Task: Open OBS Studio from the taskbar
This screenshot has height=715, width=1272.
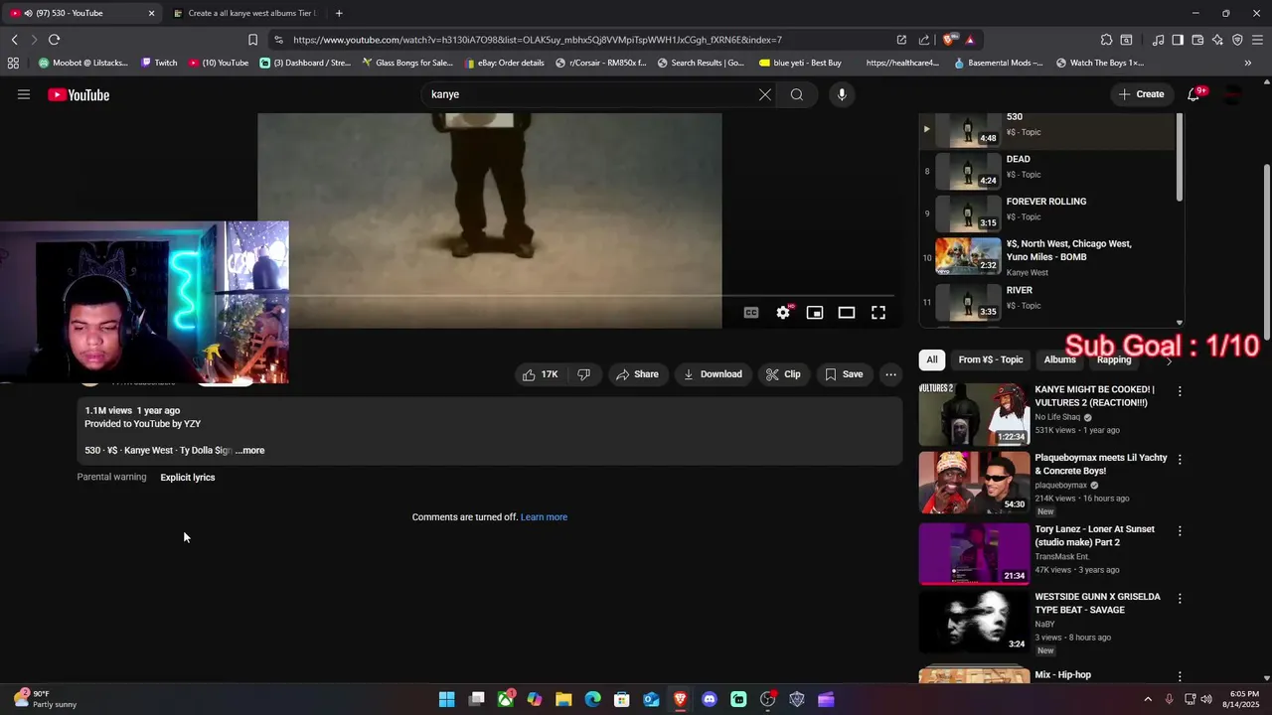Action: (x=767, y=699)
